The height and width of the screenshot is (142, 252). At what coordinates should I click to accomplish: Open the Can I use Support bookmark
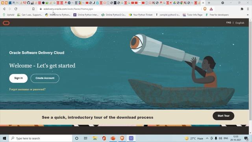[30, 15]
